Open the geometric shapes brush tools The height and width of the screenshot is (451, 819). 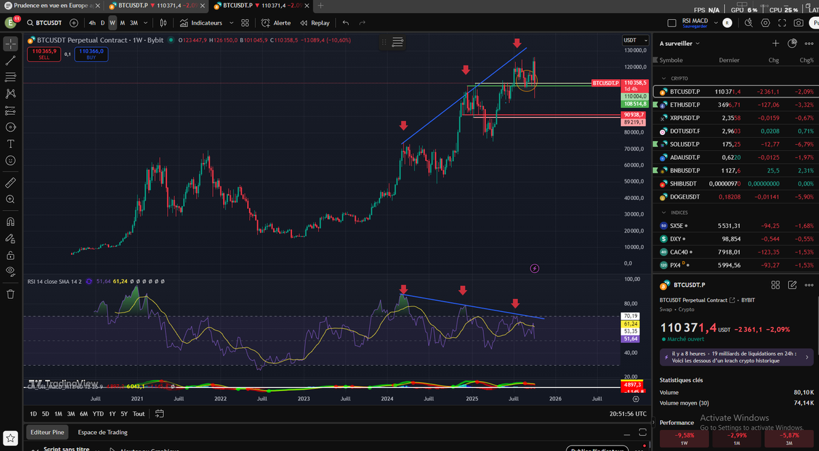click(10, 127)
